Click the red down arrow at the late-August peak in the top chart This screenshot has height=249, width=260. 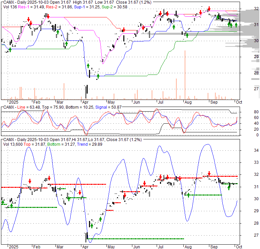coord(209,8)
